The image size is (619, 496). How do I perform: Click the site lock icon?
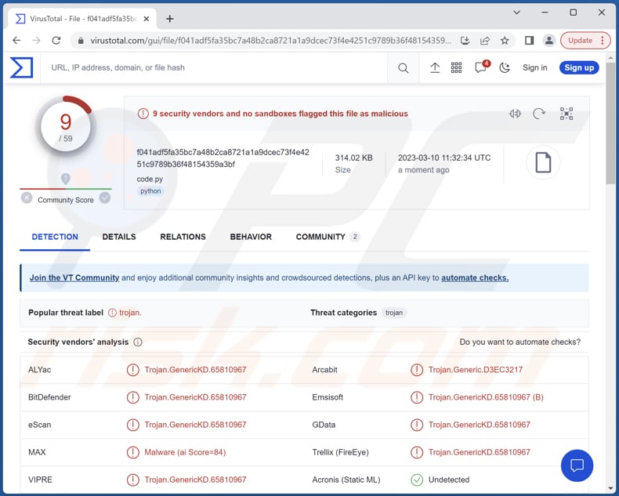(x=81, y=41)
